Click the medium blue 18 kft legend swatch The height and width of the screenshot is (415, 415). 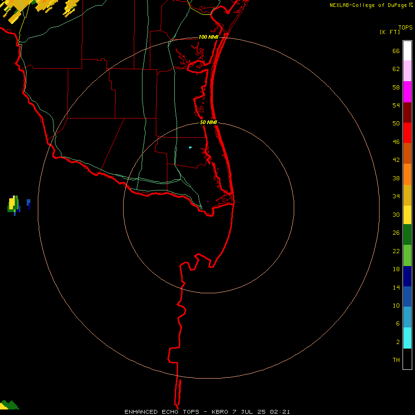click(x=407, y=296)
